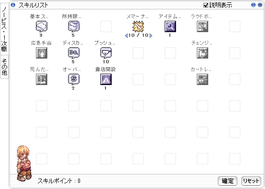Click the level 2 under オーバ...
This screenshot has width=265, height=189.
click(x=73, y=88)
